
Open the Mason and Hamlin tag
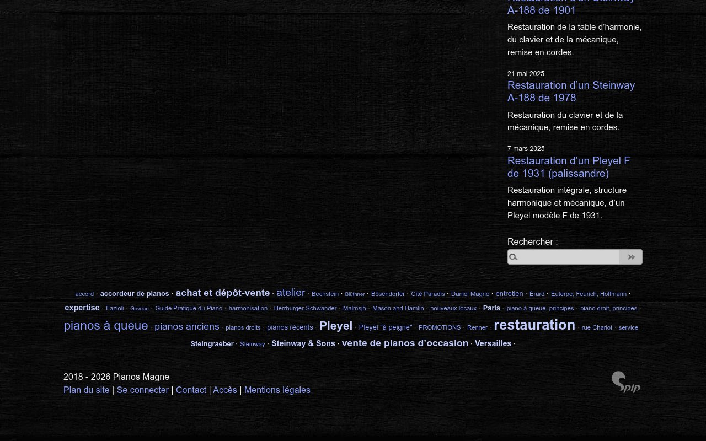click(x=398, y=308)
